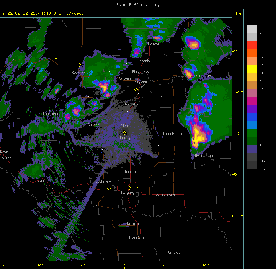Click the Drumheller city label

pyautogui.click(x=204, y=156)
